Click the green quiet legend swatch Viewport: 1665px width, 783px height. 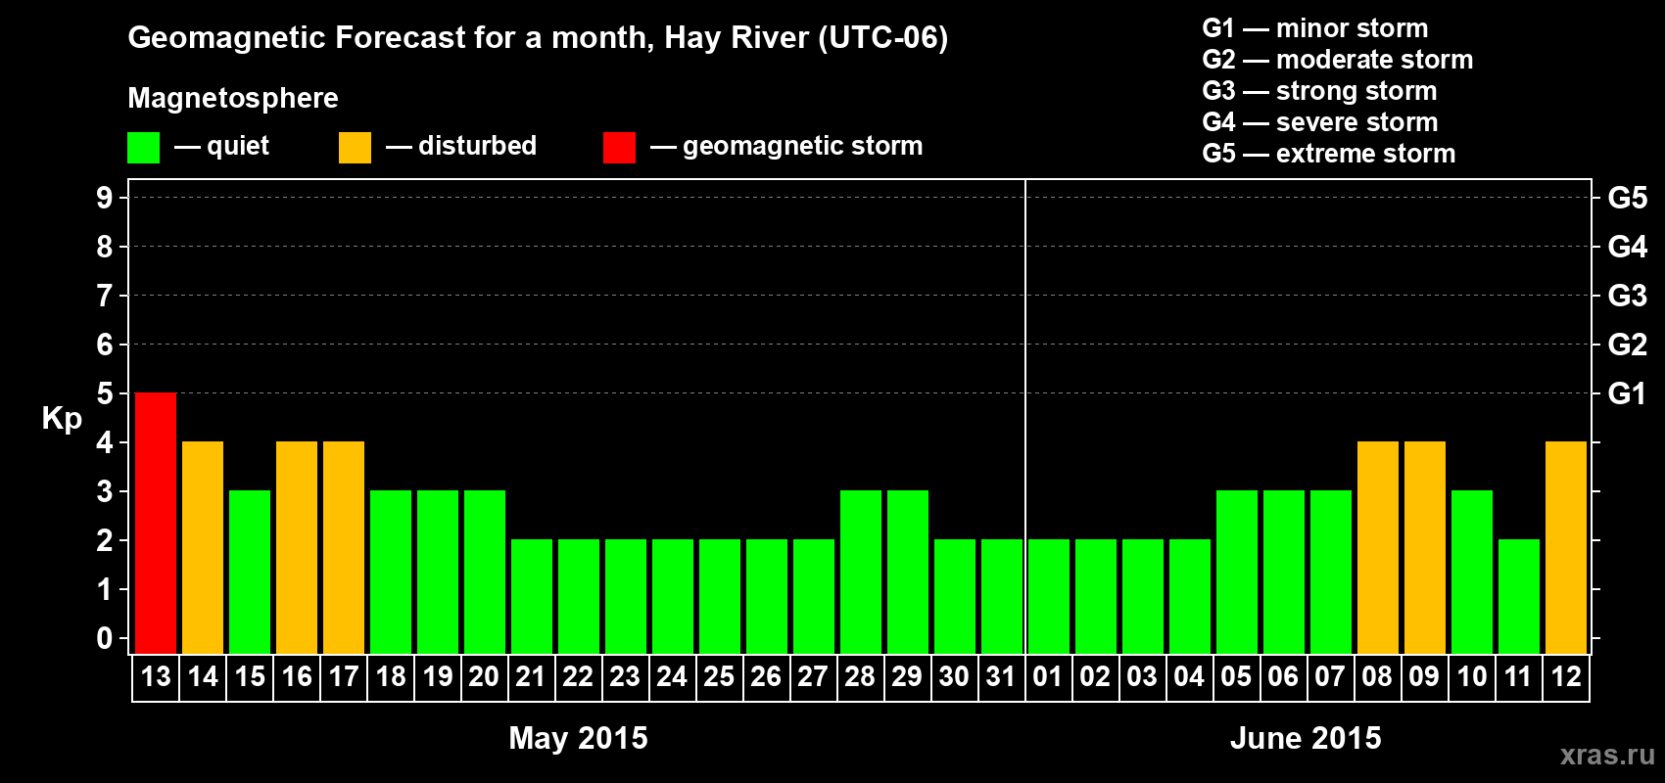point(143,148)
